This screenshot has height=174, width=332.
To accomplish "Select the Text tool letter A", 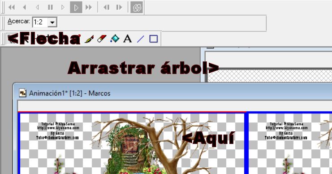I will 127,39.
